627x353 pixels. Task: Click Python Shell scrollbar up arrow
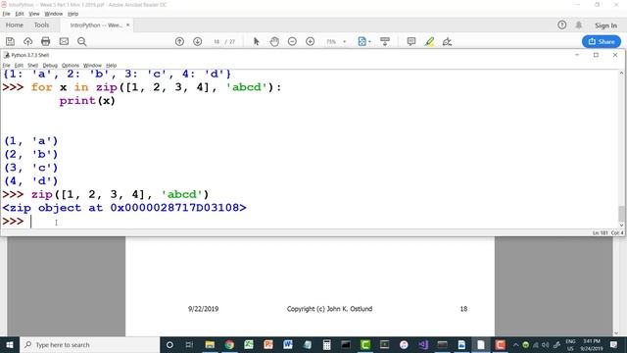[621, 74]
